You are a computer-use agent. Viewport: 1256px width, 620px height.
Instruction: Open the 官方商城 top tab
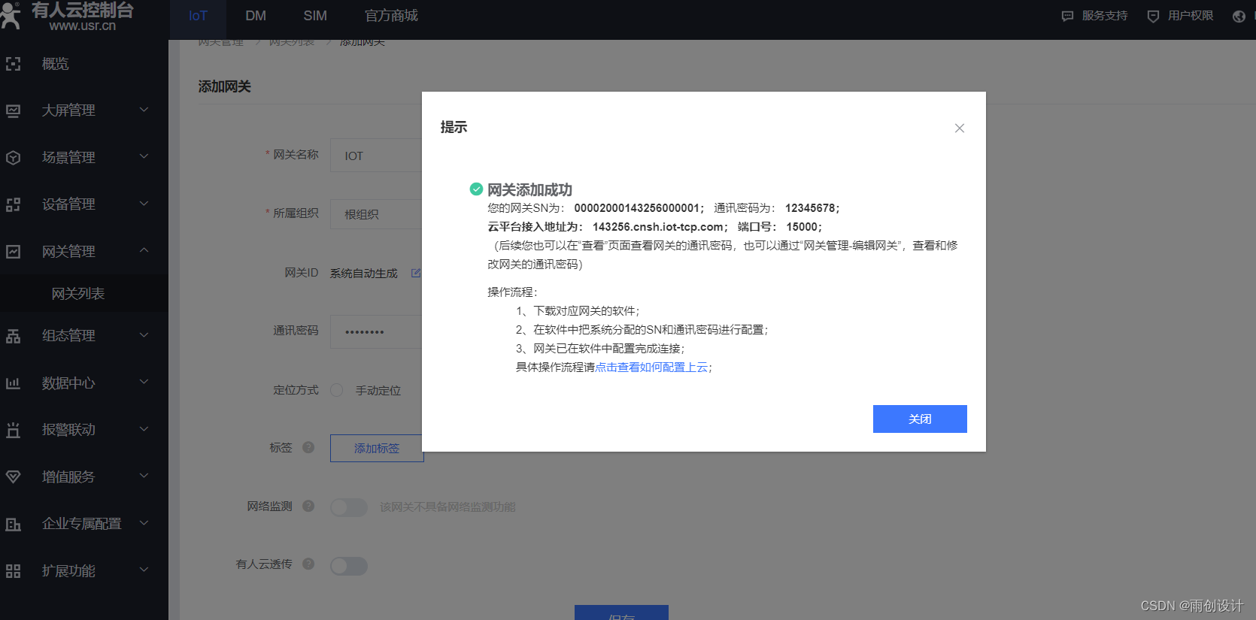pos(391,16)
